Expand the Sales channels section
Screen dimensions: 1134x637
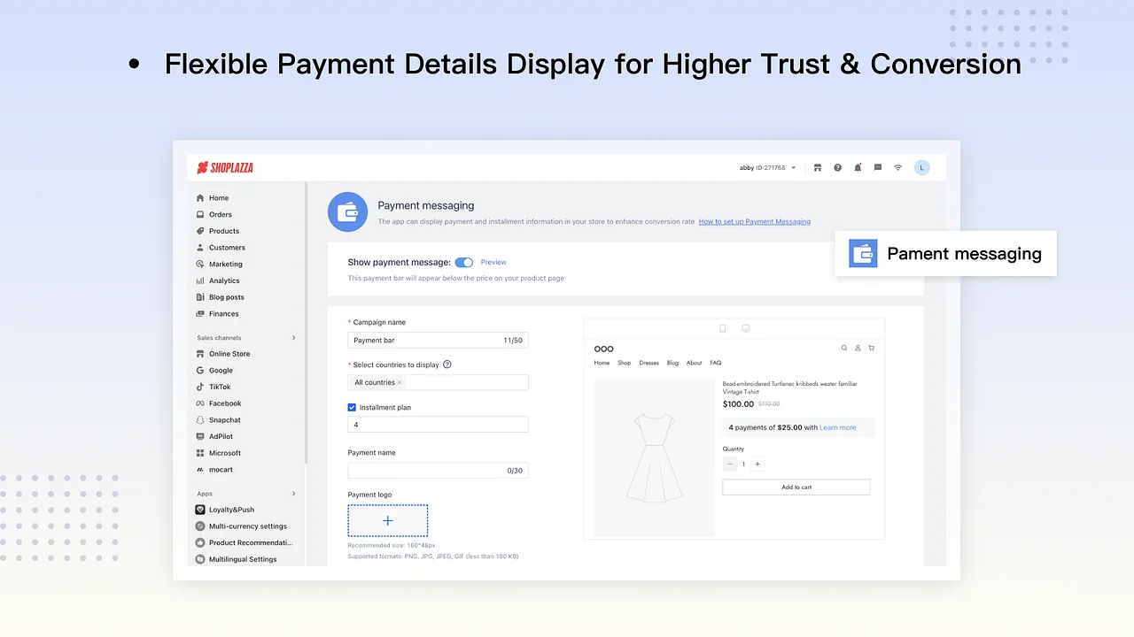tap(293, 337)
